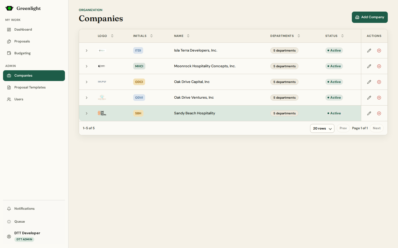Open Proposal Templates page
The image size is (398, 248).
click(x=34, y=87)
